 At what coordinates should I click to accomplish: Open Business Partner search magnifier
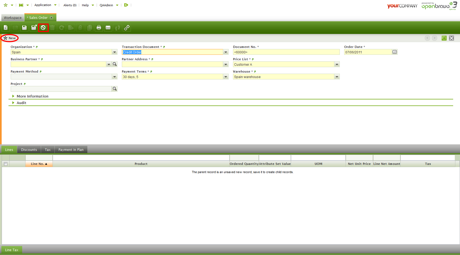click(115, 64)
